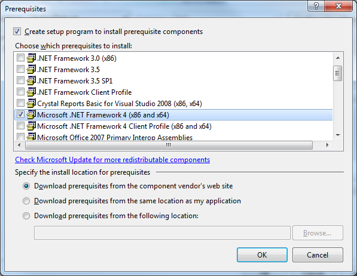Click the Microsoft .NET Framework 4 package icon
Image resolution: width=357 pixels, height=276 pixels.
31,114
